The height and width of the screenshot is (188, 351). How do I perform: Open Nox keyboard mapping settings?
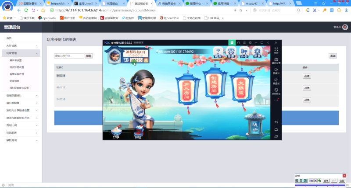click(x=276, y=61)
